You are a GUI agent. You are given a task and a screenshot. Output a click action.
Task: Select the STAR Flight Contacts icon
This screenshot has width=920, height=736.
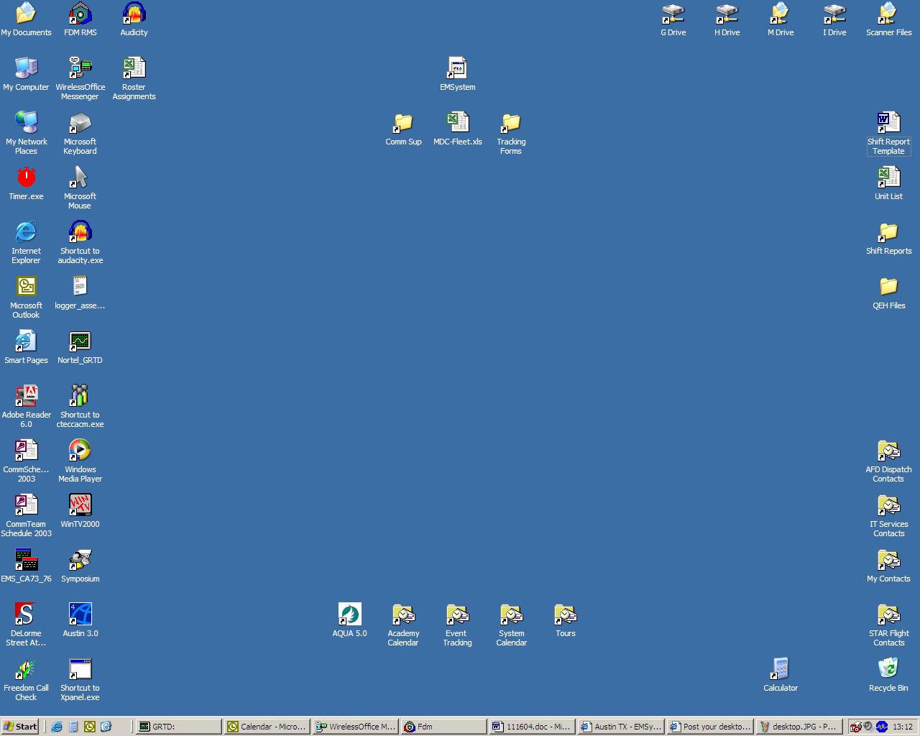[x=888, y=625]
